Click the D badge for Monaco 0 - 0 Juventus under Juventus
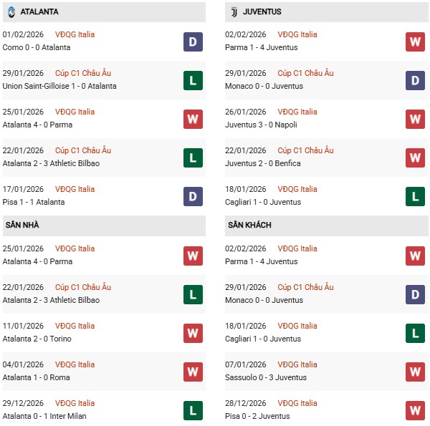This screenshot has height=426, width=430. [415, 80]
